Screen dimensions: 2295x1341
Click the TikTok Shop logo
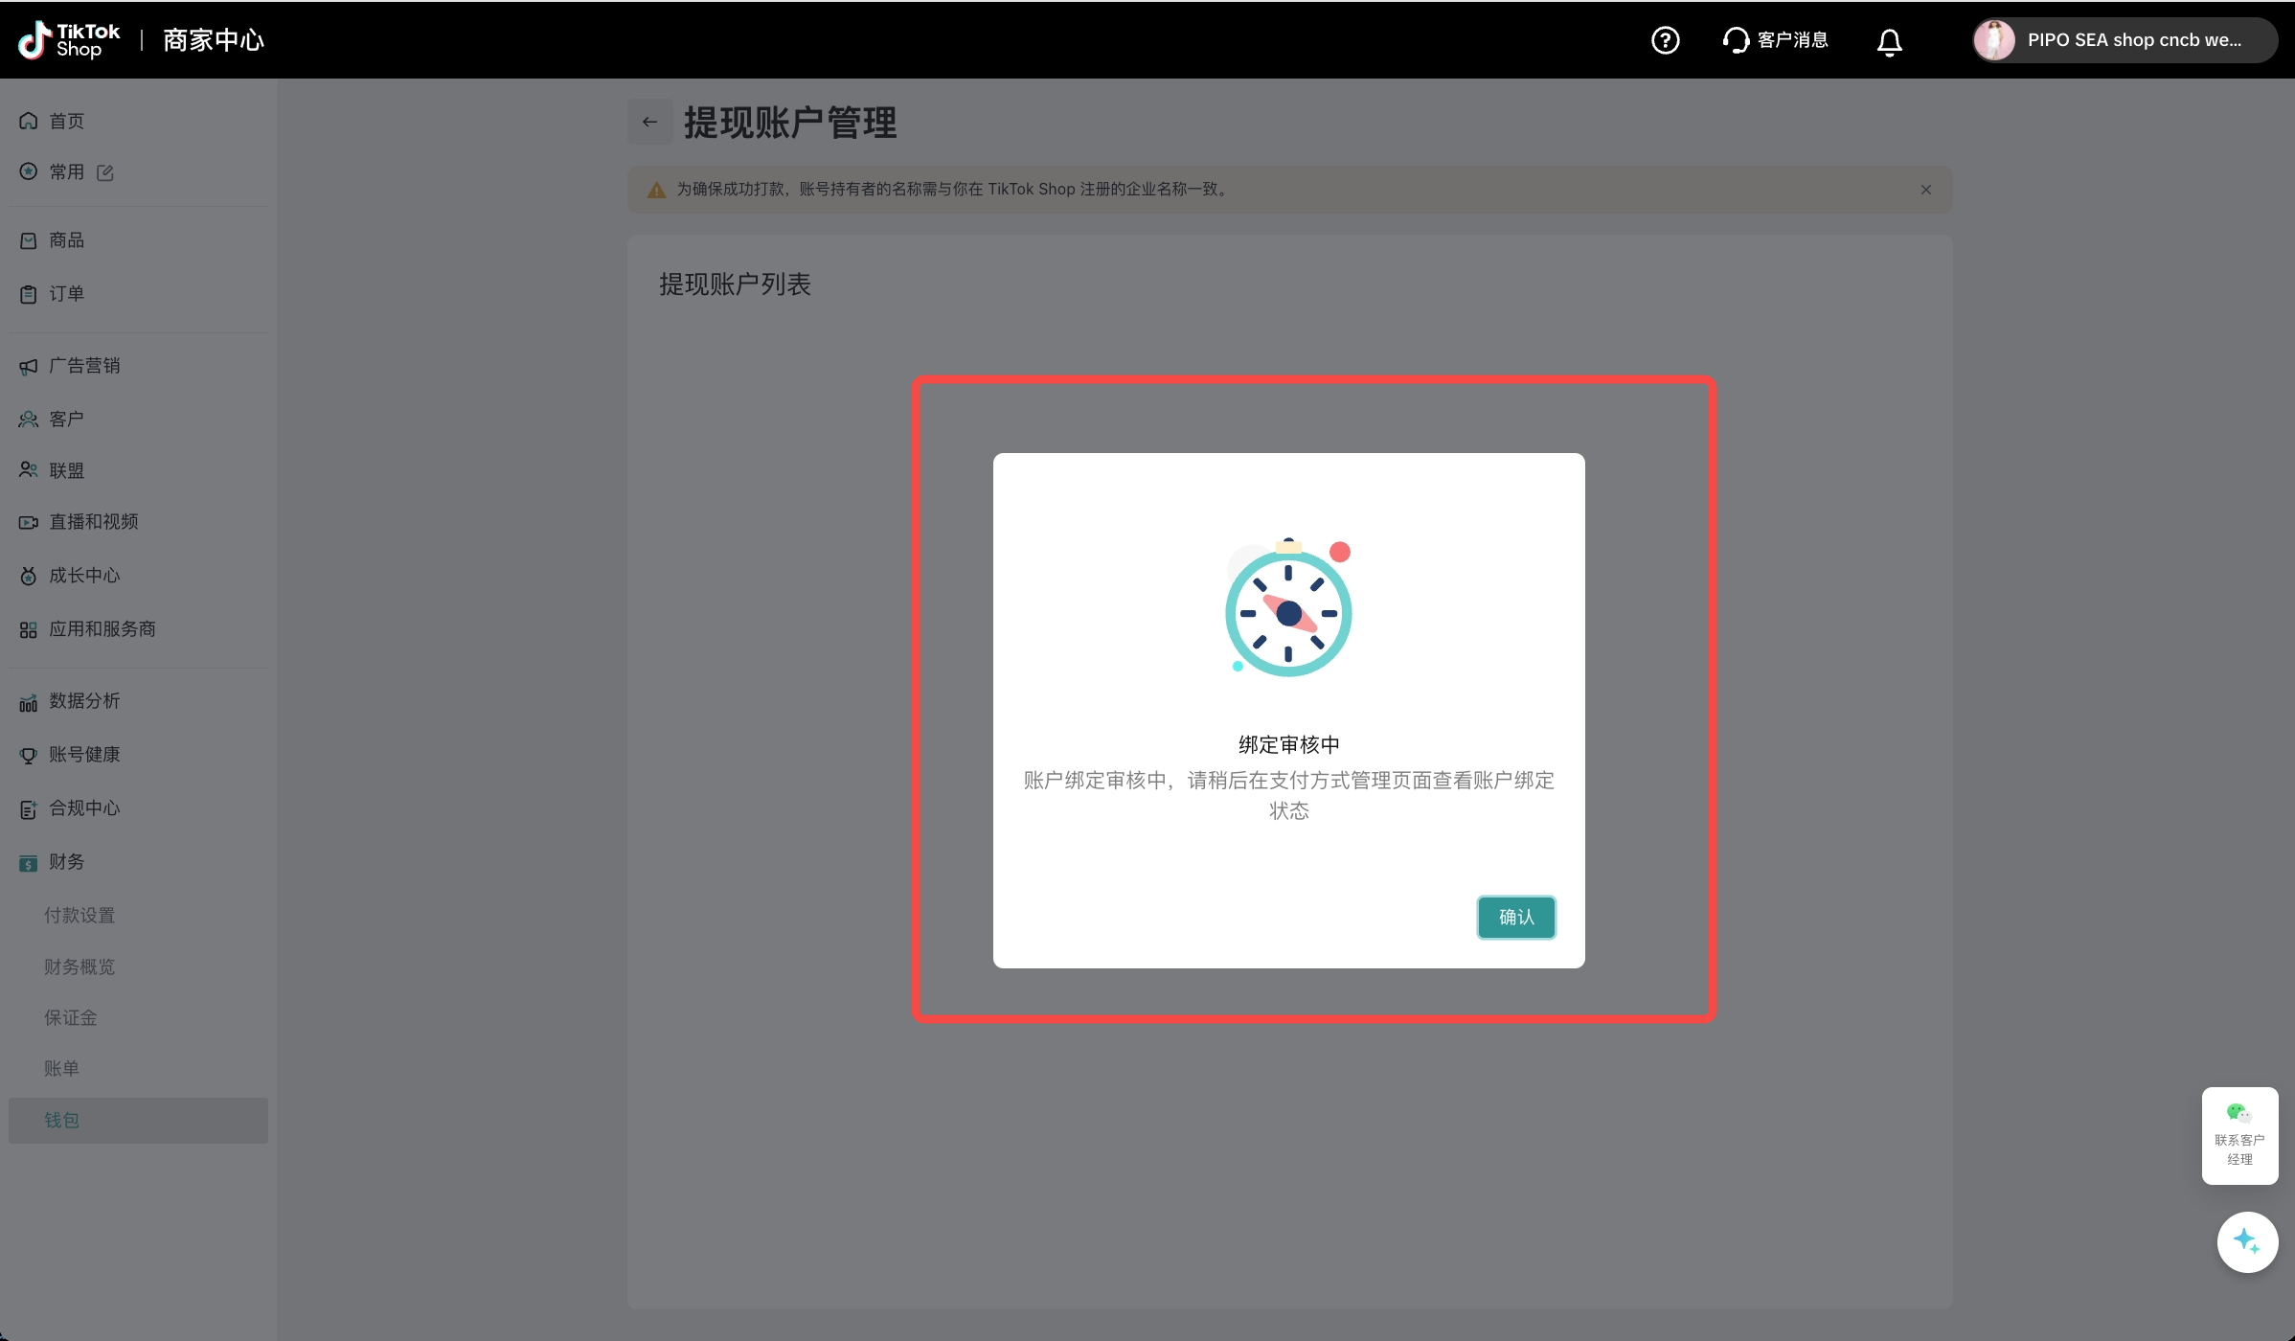[x=70, y=40]
